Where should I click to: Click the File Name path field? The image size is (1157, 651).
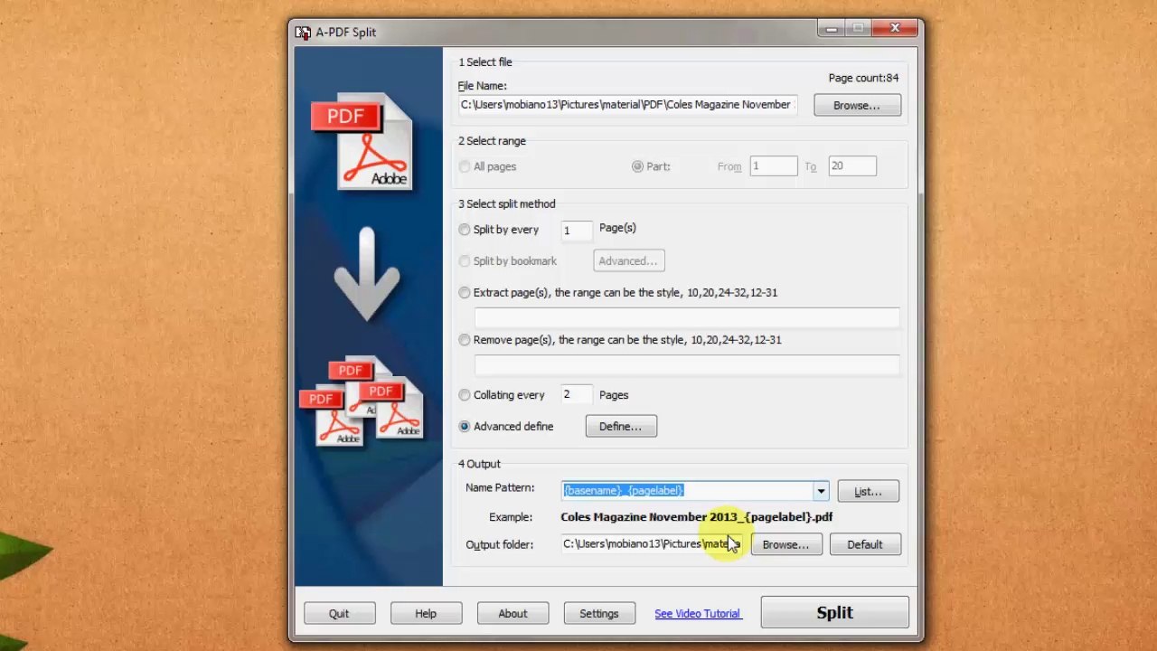[x=628, y=105]
